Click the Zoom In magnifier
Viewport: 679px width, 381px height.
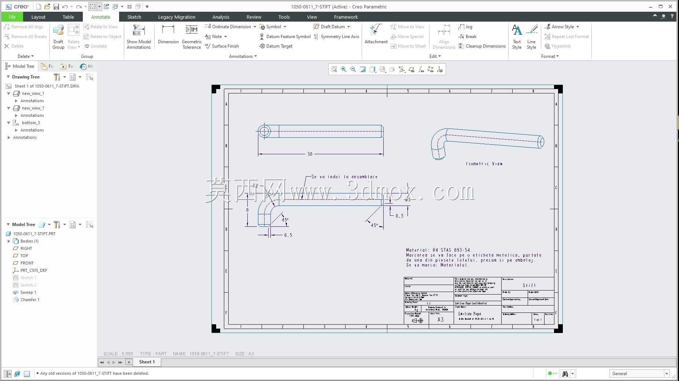[344, 69]
